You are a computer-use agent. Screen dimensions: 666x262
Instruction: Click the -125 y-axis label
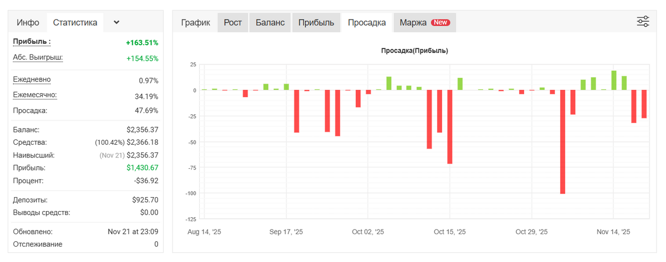[x=192, y=219]
